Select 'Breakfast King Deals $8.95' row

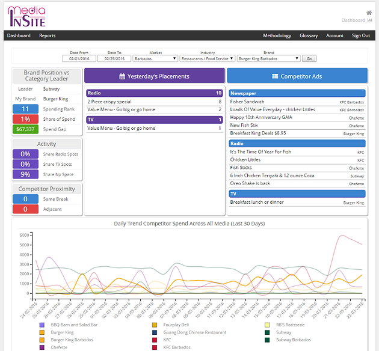tap(297, 133)
